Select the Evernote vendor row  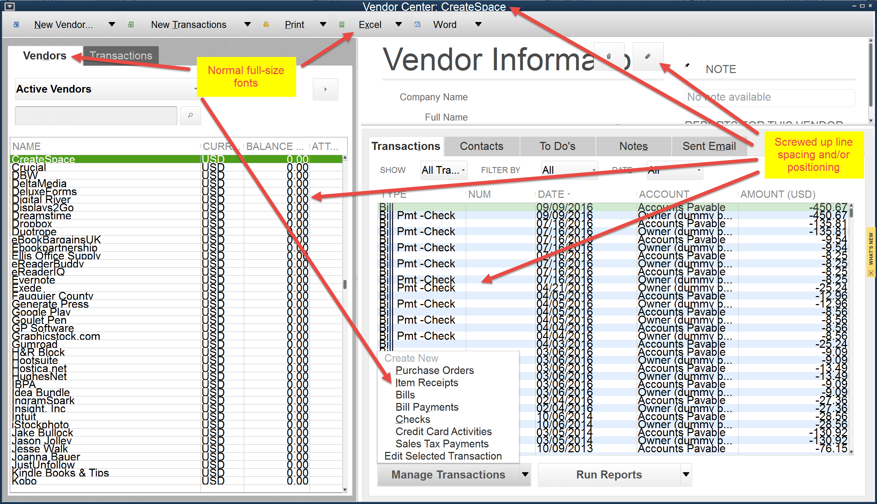(x=176, y=280)
